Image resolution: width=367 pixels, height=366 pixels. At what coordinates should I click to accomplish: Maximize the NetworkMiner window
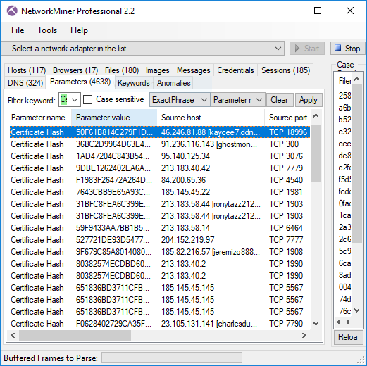(x=318, y=11)
